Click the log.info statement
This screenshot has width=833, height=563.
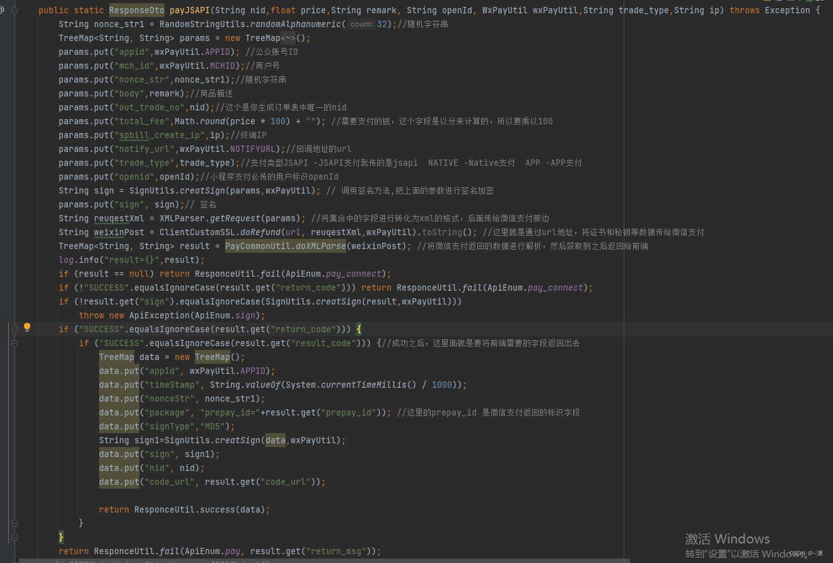click(x=132, y=260)
